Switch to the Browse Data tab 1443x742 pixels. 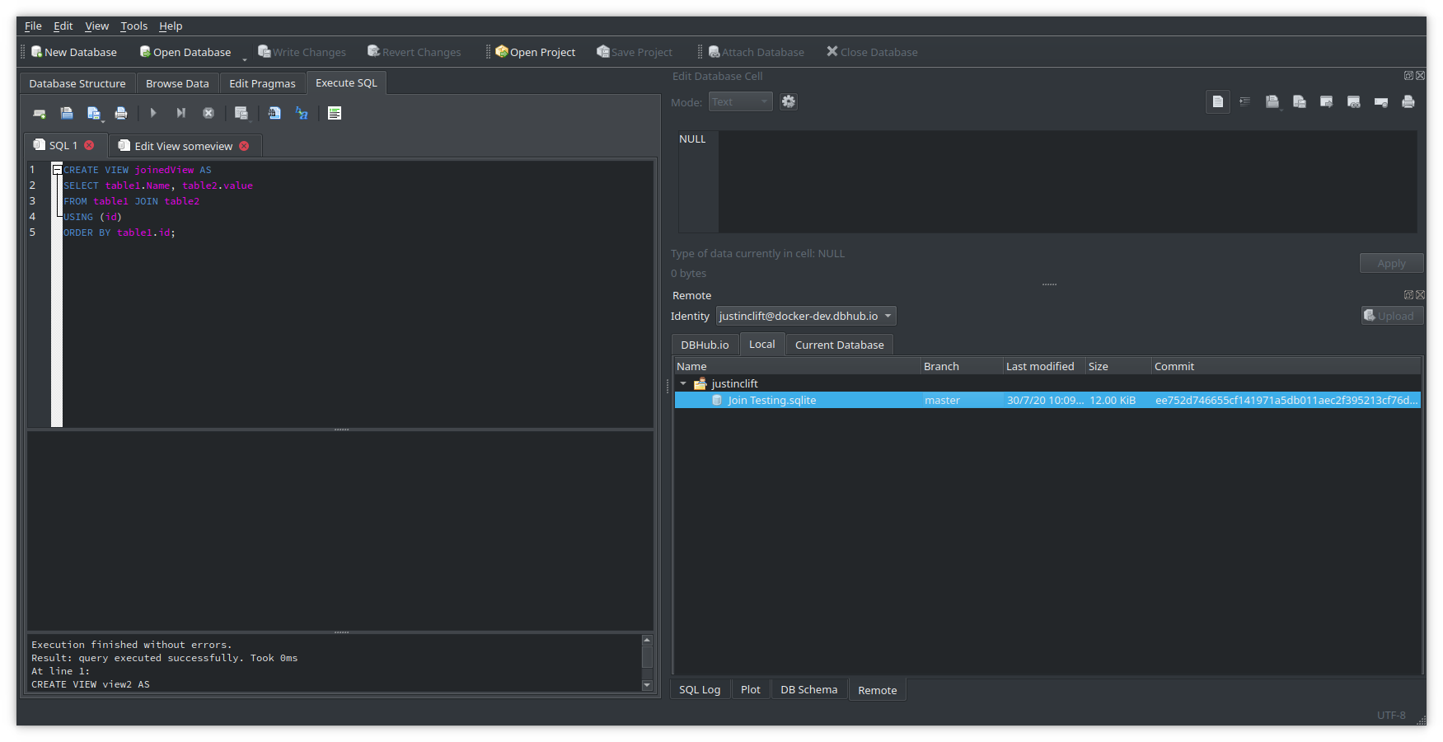click(177, 82)
